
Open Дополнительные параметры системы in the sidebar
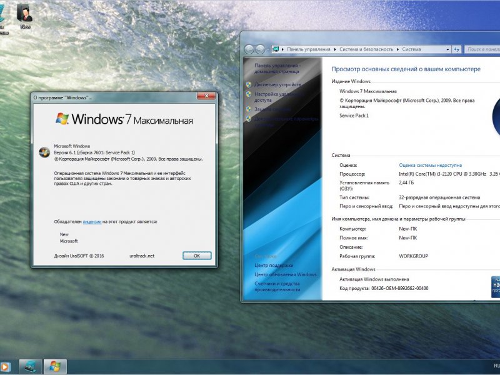click(286, 122)
